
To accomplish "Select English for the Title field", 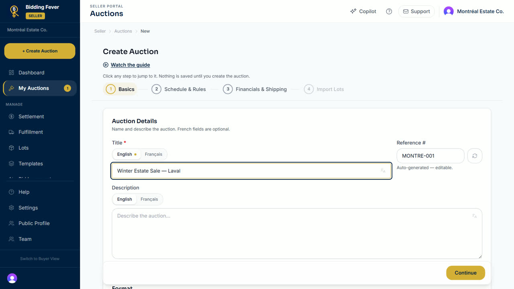I will 126,154.
